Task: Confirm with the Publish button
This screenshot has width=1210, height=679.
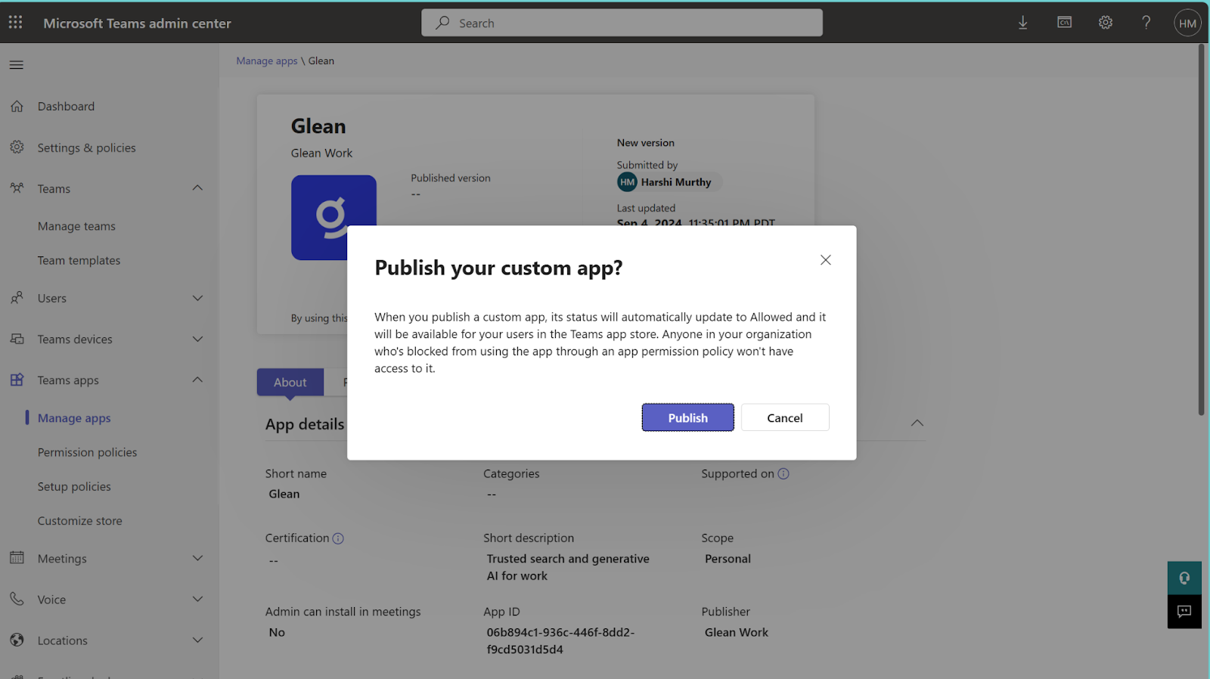Action: (688, 417)
